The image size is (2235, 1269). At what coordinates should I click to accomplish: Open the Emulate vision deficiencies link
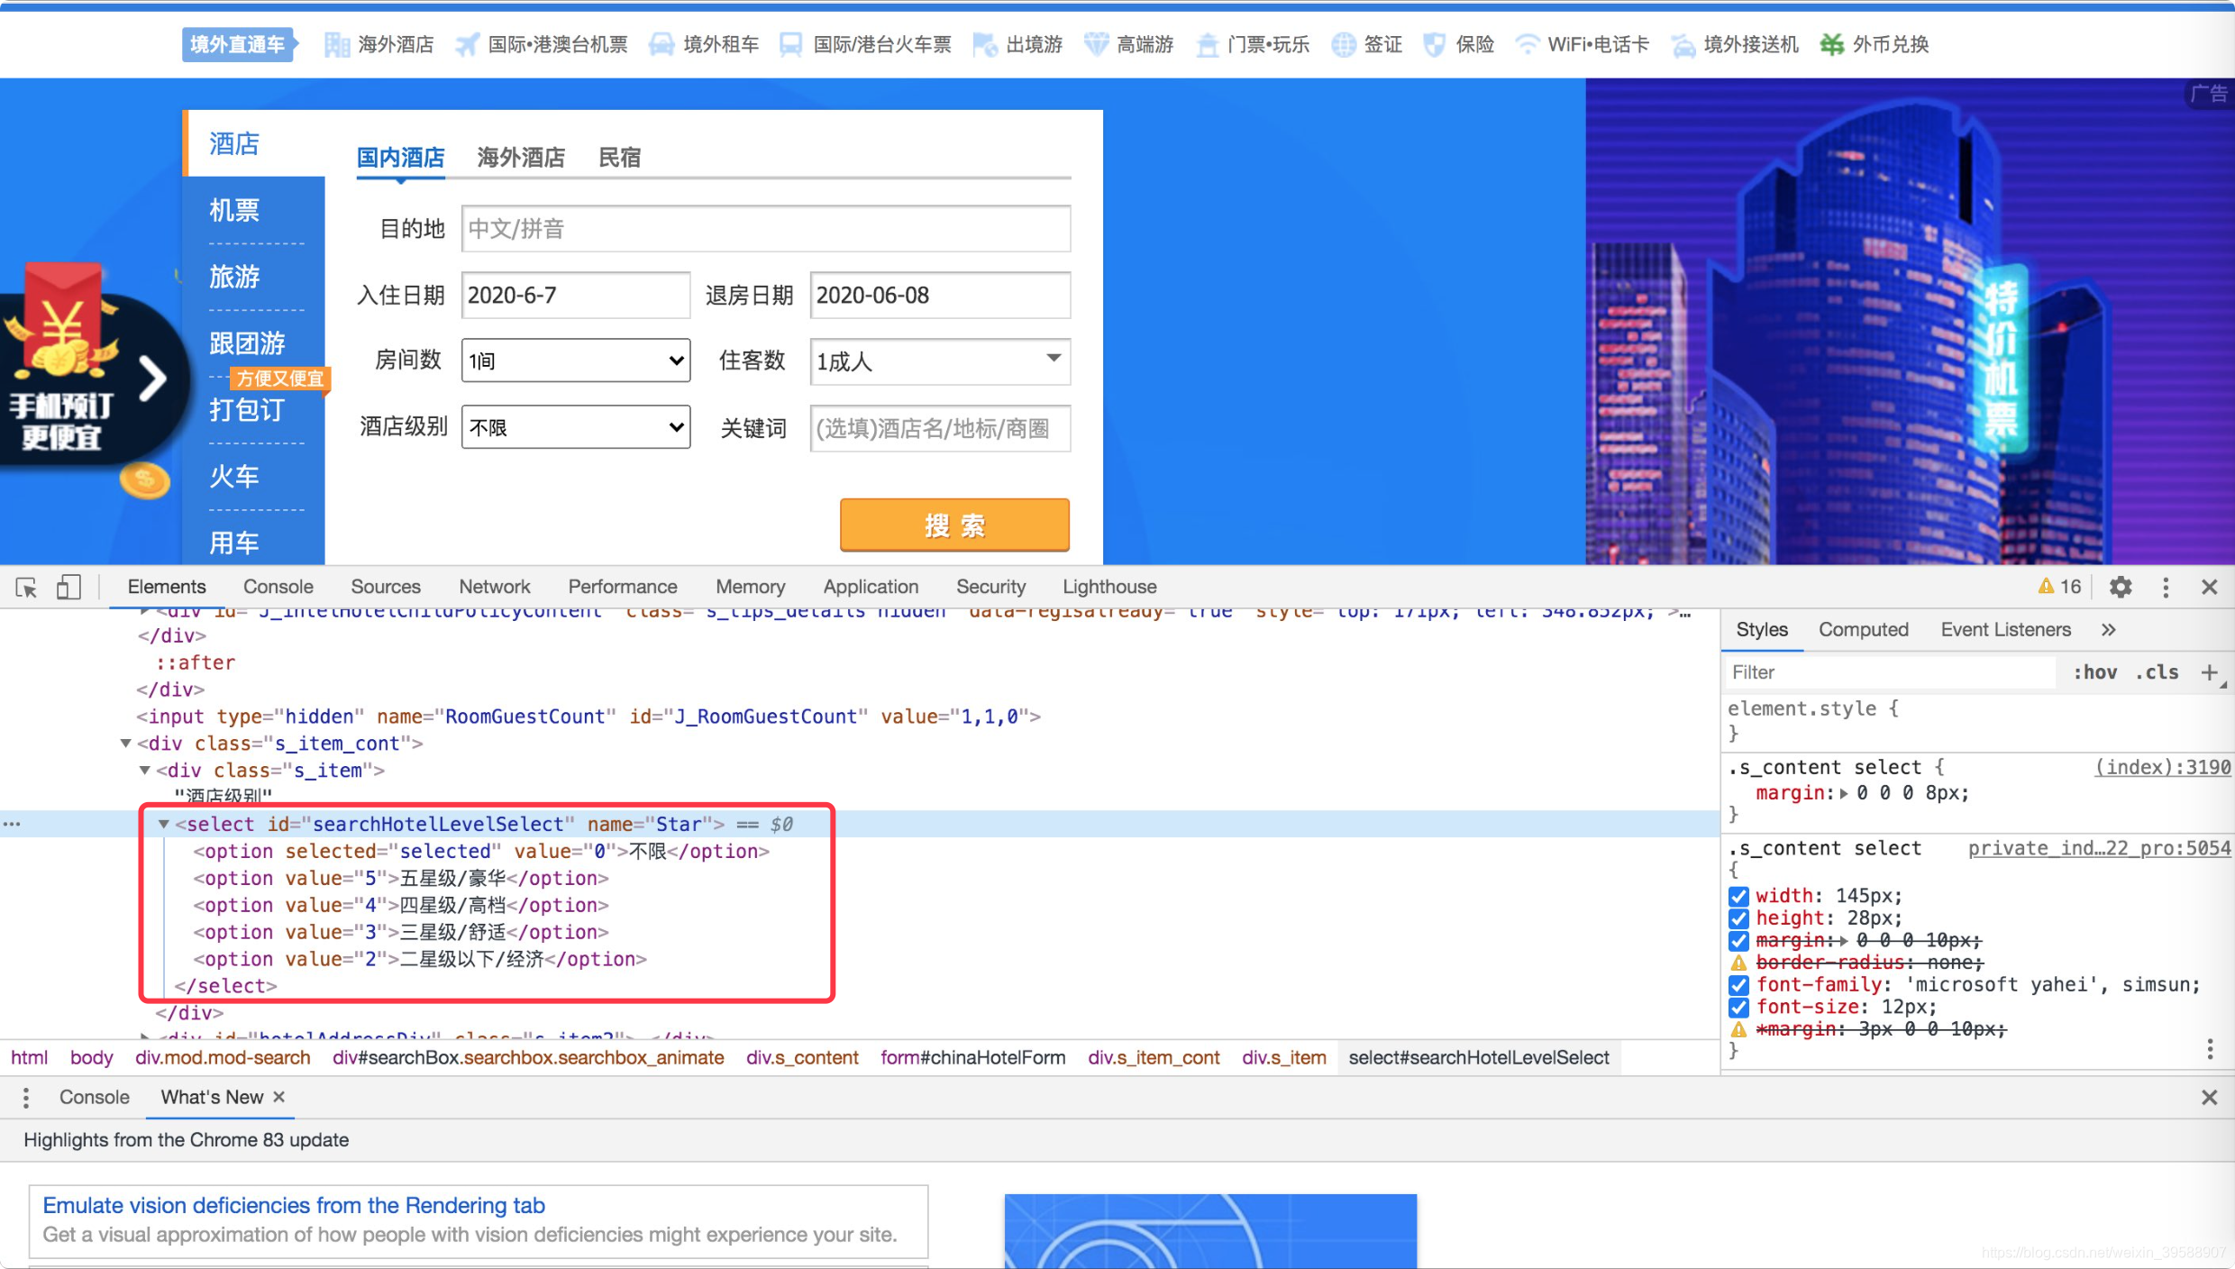[294, 1205]
